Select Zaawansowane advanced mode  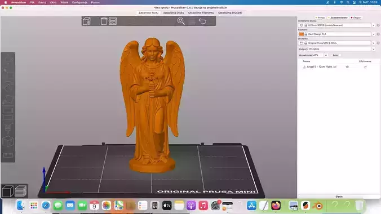(x=338, y=17)
